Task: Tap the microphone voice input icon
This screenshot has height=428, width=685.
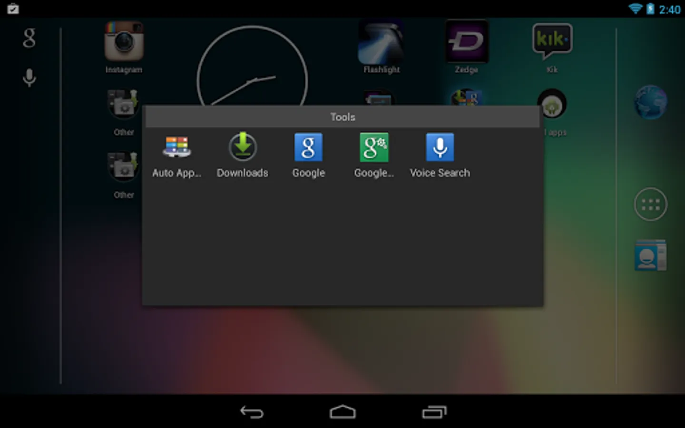Action: 29,78
